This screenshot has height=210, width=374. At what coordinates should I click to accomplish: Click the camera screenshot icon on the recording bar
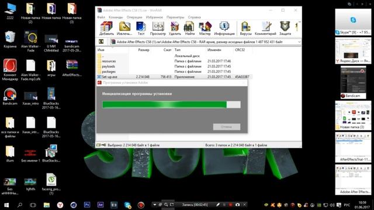tap(238, 205)
